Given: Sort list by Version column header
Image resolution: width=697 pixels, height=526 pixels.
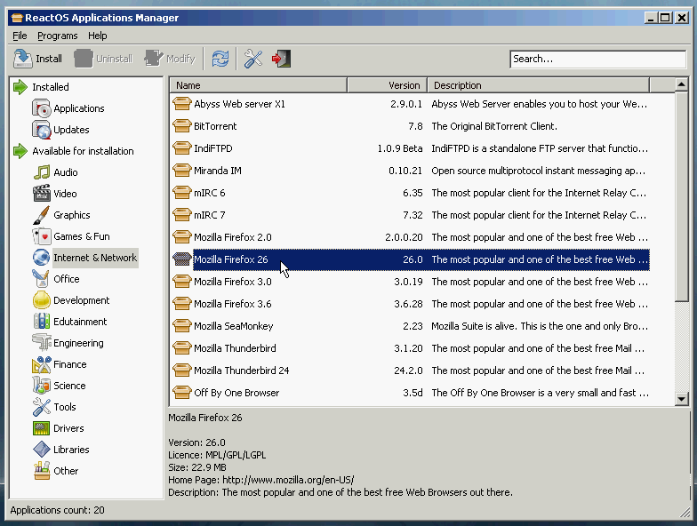Looking at the screenshot, I should (388, 85).
